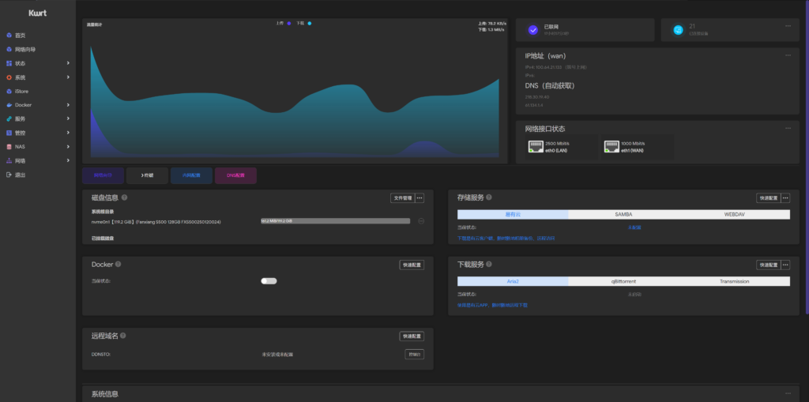Viewport: 809px width, 402px height.
Task: Toggle the Docker status switch
Action: click(x=269, y=280)
